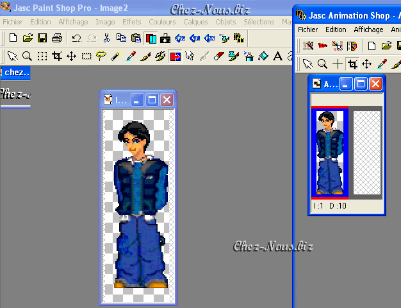Viewport: 401px width, 308px height.
Task: Select the Airbrush spray can tool
Action: 249,56
